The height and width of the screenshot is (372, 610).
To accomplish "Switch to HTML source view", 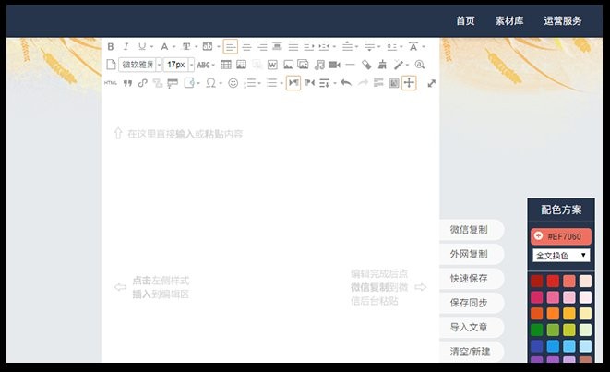I will tap(111, 83).
